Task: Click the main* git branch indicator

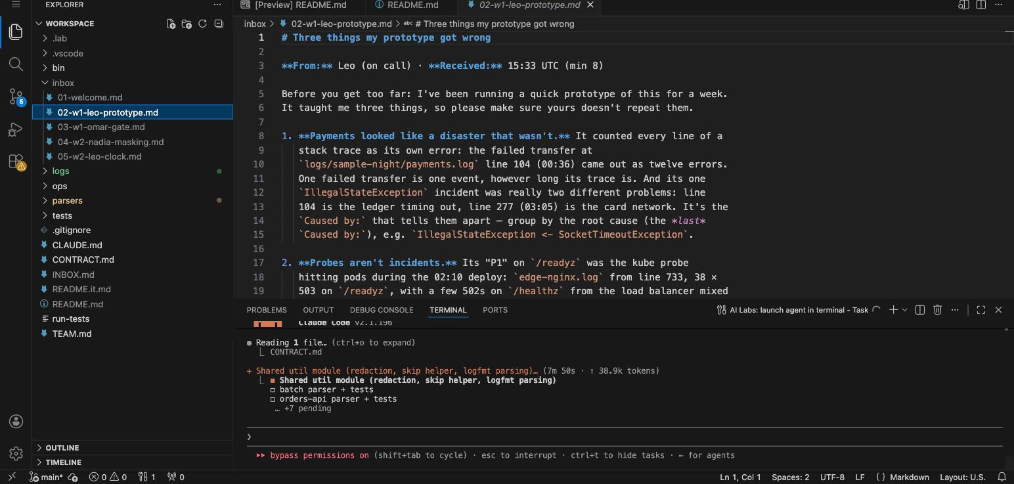Action: coord(47,477)
